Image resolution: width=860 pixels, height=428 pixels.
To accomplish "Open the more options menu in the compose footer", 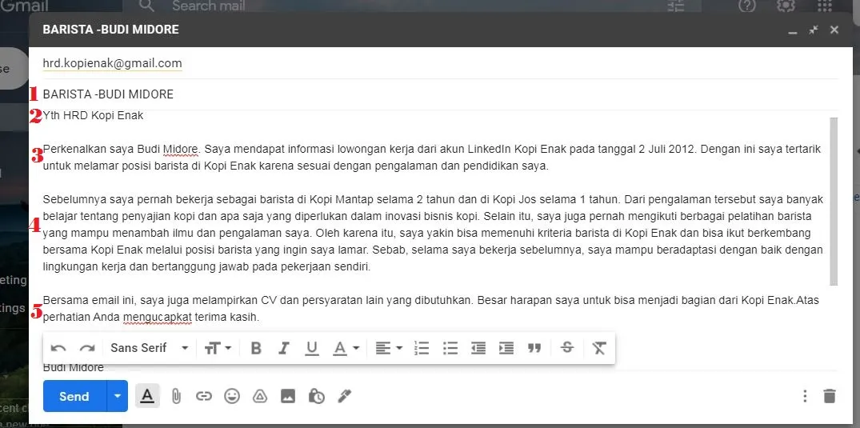I will tap(805, 396).
